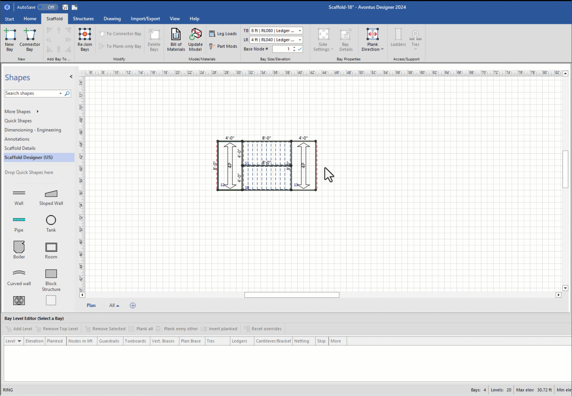Show Leg Loads
Viewport: 572px width, 396px height.
223,33
